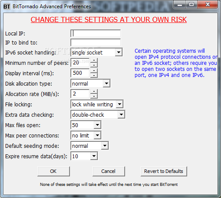Click the 'Disk allocation type:' label
Screen dimensions: 221x198
[29, 84]
